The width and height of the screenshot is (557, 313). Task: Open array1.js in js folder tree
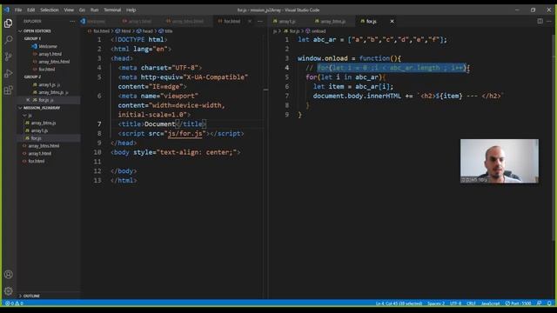click(x=39, y=130)
